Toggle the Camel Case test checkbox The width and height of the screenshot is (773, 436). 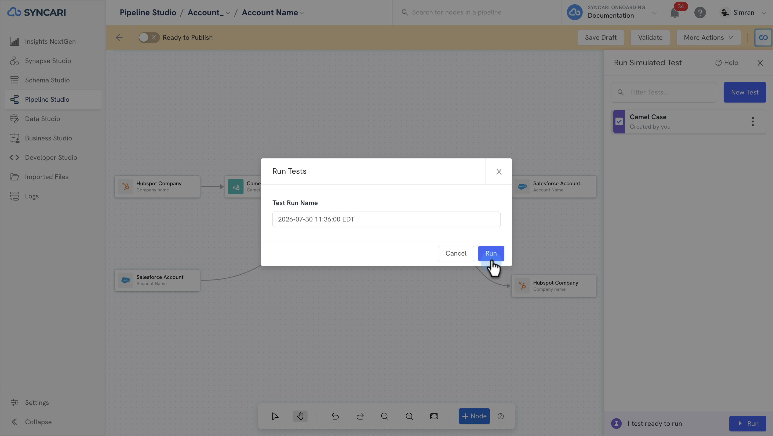[x=619, y=122]
